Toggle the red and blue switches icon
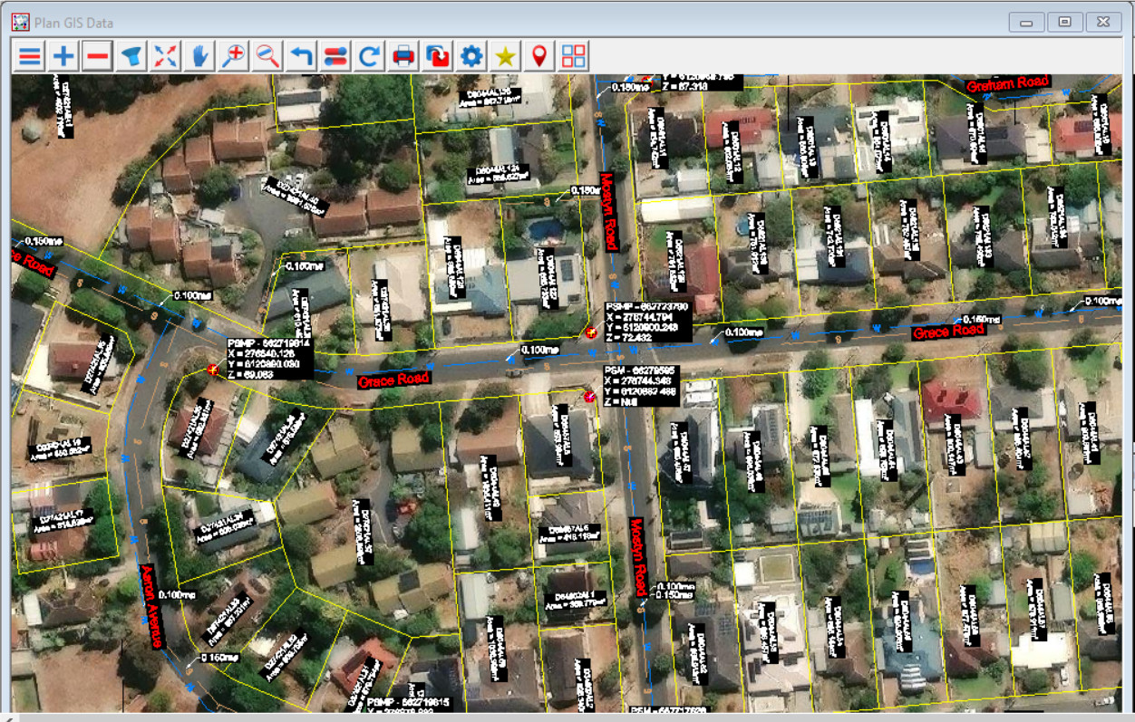The image size is (1135, 722). coord(335,56)
